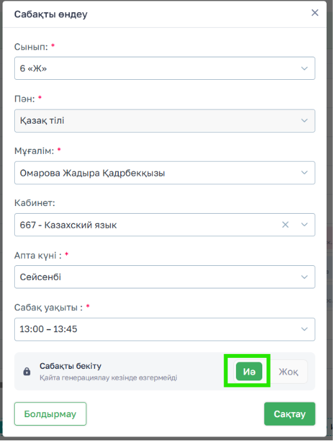This screenshot has width=333, height=441.
Task: Click the chevron arrow in the Сынып field
Action: 304,68
